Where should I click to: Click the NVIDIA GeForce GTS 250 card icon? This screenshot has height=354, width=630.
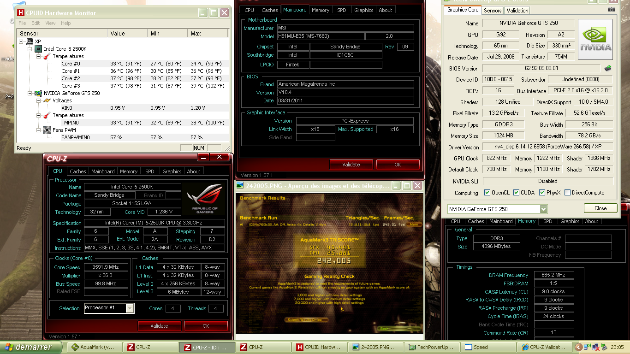tap(39, 93)
